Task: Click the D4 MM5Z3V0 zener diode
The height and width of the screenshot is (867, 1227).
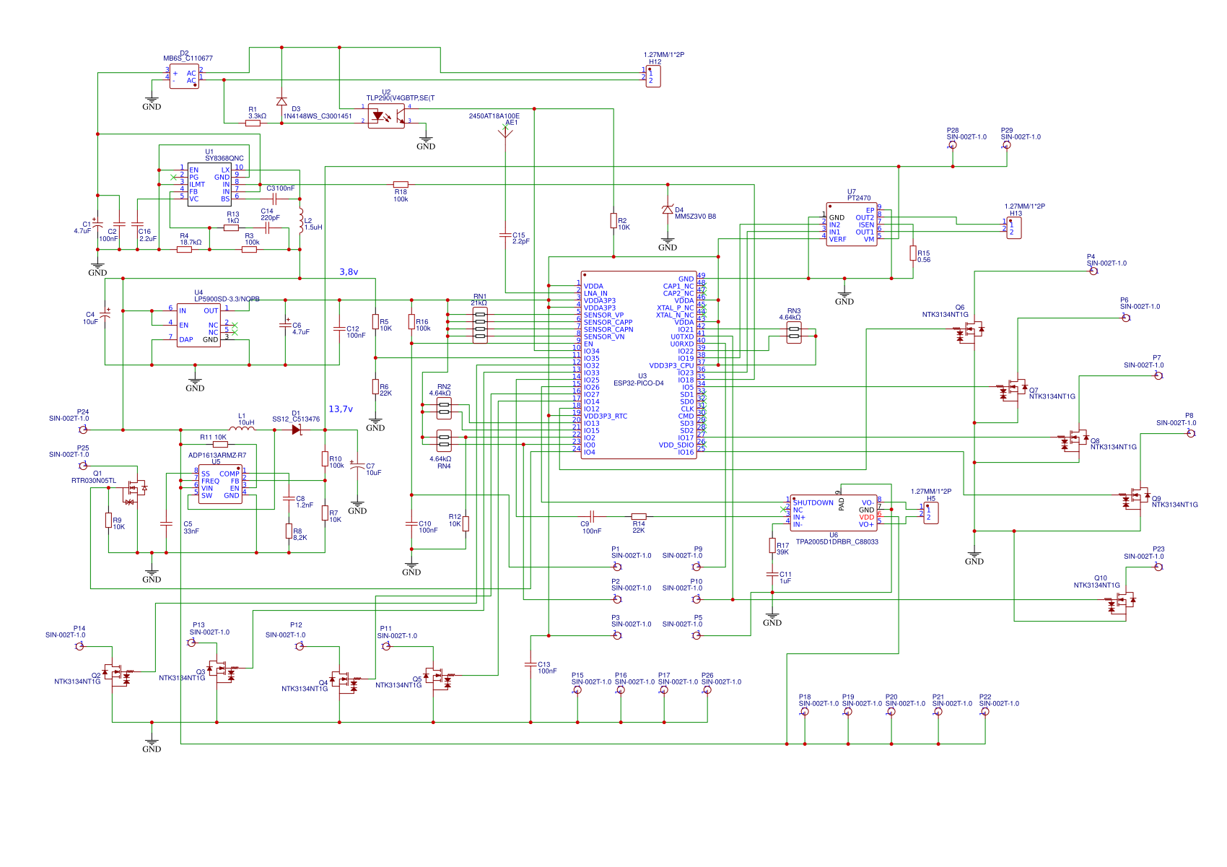Action: pyautogui.click(x=668, y=209)
